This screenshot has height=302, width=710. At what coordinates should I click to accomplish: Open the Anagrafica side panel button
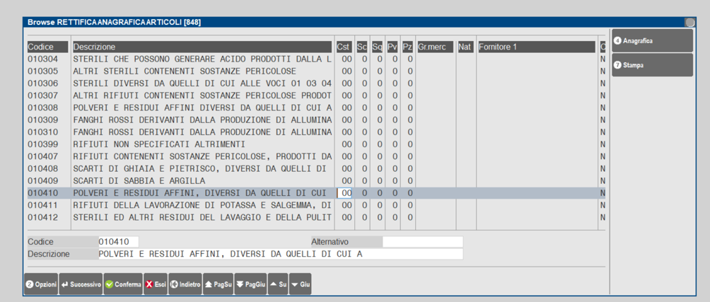pos(651,41)
